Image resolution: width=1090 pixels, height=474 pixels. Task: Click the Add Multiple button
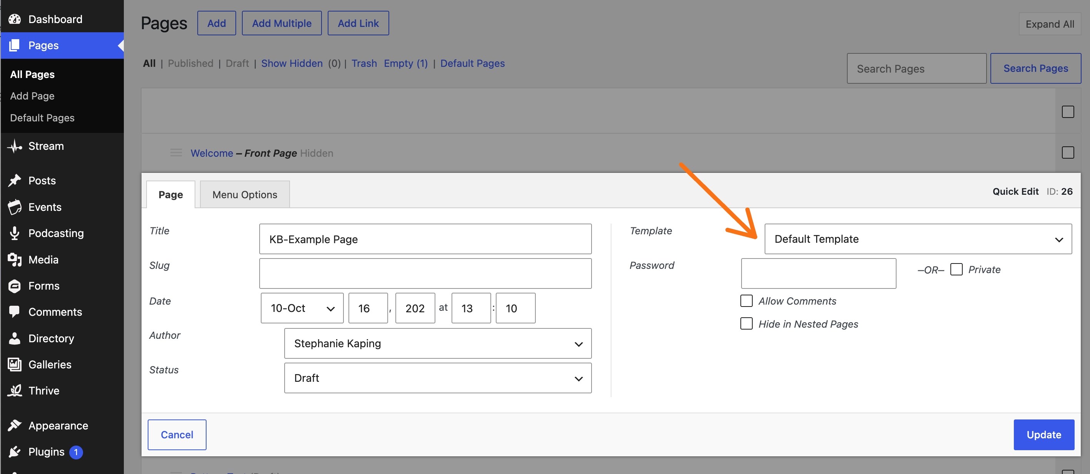point(282,23)
